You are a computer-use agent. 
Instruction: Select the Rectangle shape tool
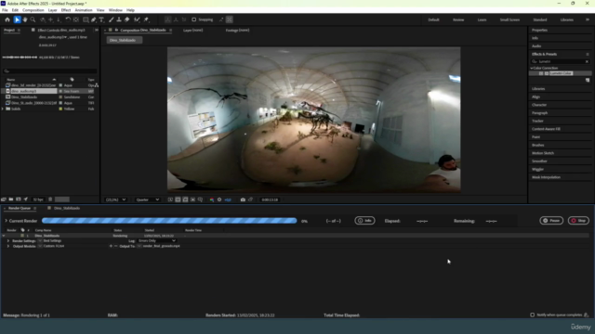point(86,19)
